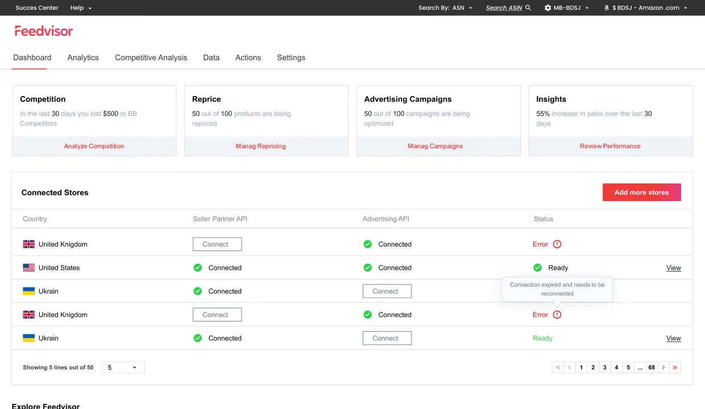Click Advertising check icon in first United Knigdom row
This screenshot has height=409, width=705.
point(368,244)
